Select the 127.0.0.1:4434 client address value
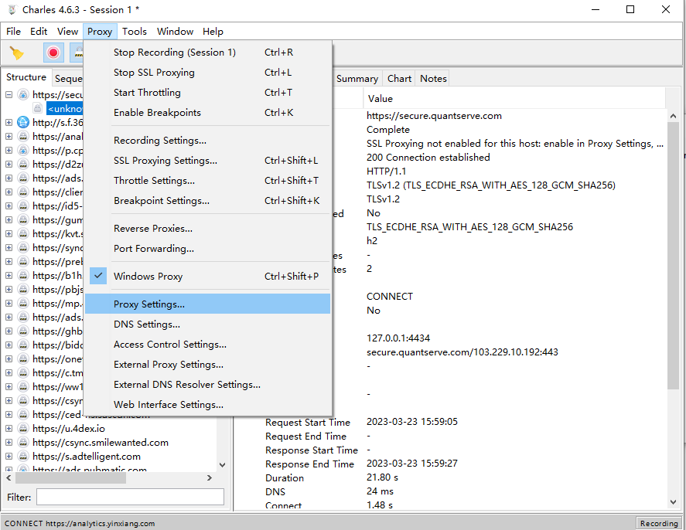Screen dimensions: 686x530 coord(398,338)
